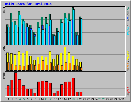
Task: Click day 1 on the x-axis
Action: pos(8,99)
